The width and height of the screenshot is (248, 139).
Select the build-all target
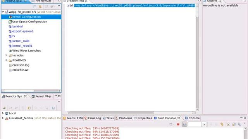18,27
